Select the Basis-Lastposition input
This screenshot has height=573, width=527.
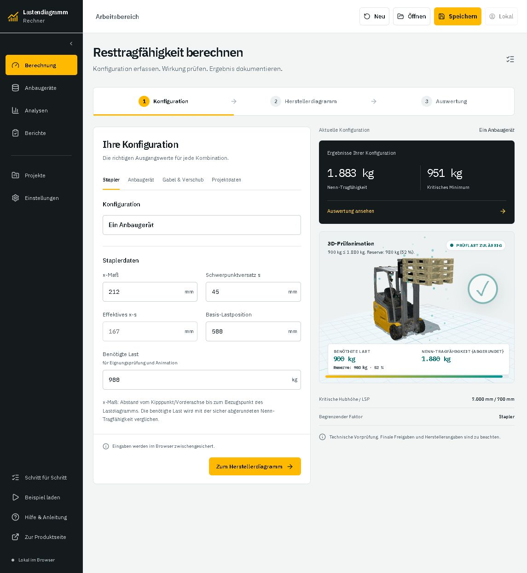tap(253, 331)
